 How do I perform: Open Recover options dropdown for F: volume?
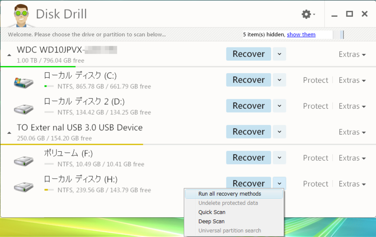point(279,157)
